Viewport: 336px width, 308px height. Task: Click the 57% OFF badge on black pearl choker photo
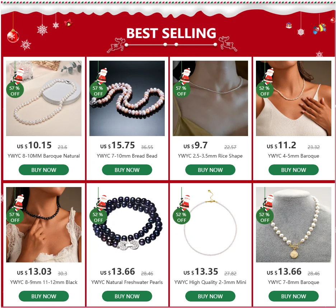(x=15, y=217)
